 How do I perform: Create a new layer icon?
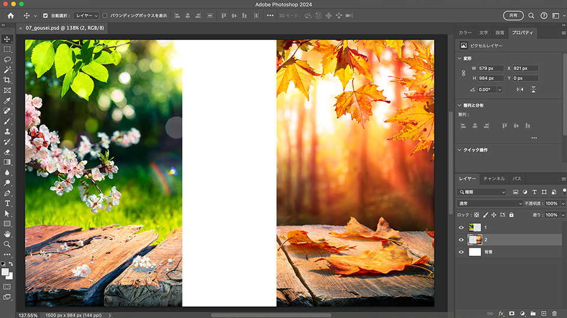point(543,313)
